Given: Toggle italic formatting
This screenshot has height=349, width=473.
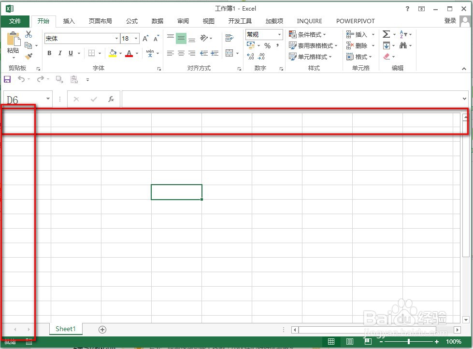Looking at the screenshot, I should click(59, 53).
